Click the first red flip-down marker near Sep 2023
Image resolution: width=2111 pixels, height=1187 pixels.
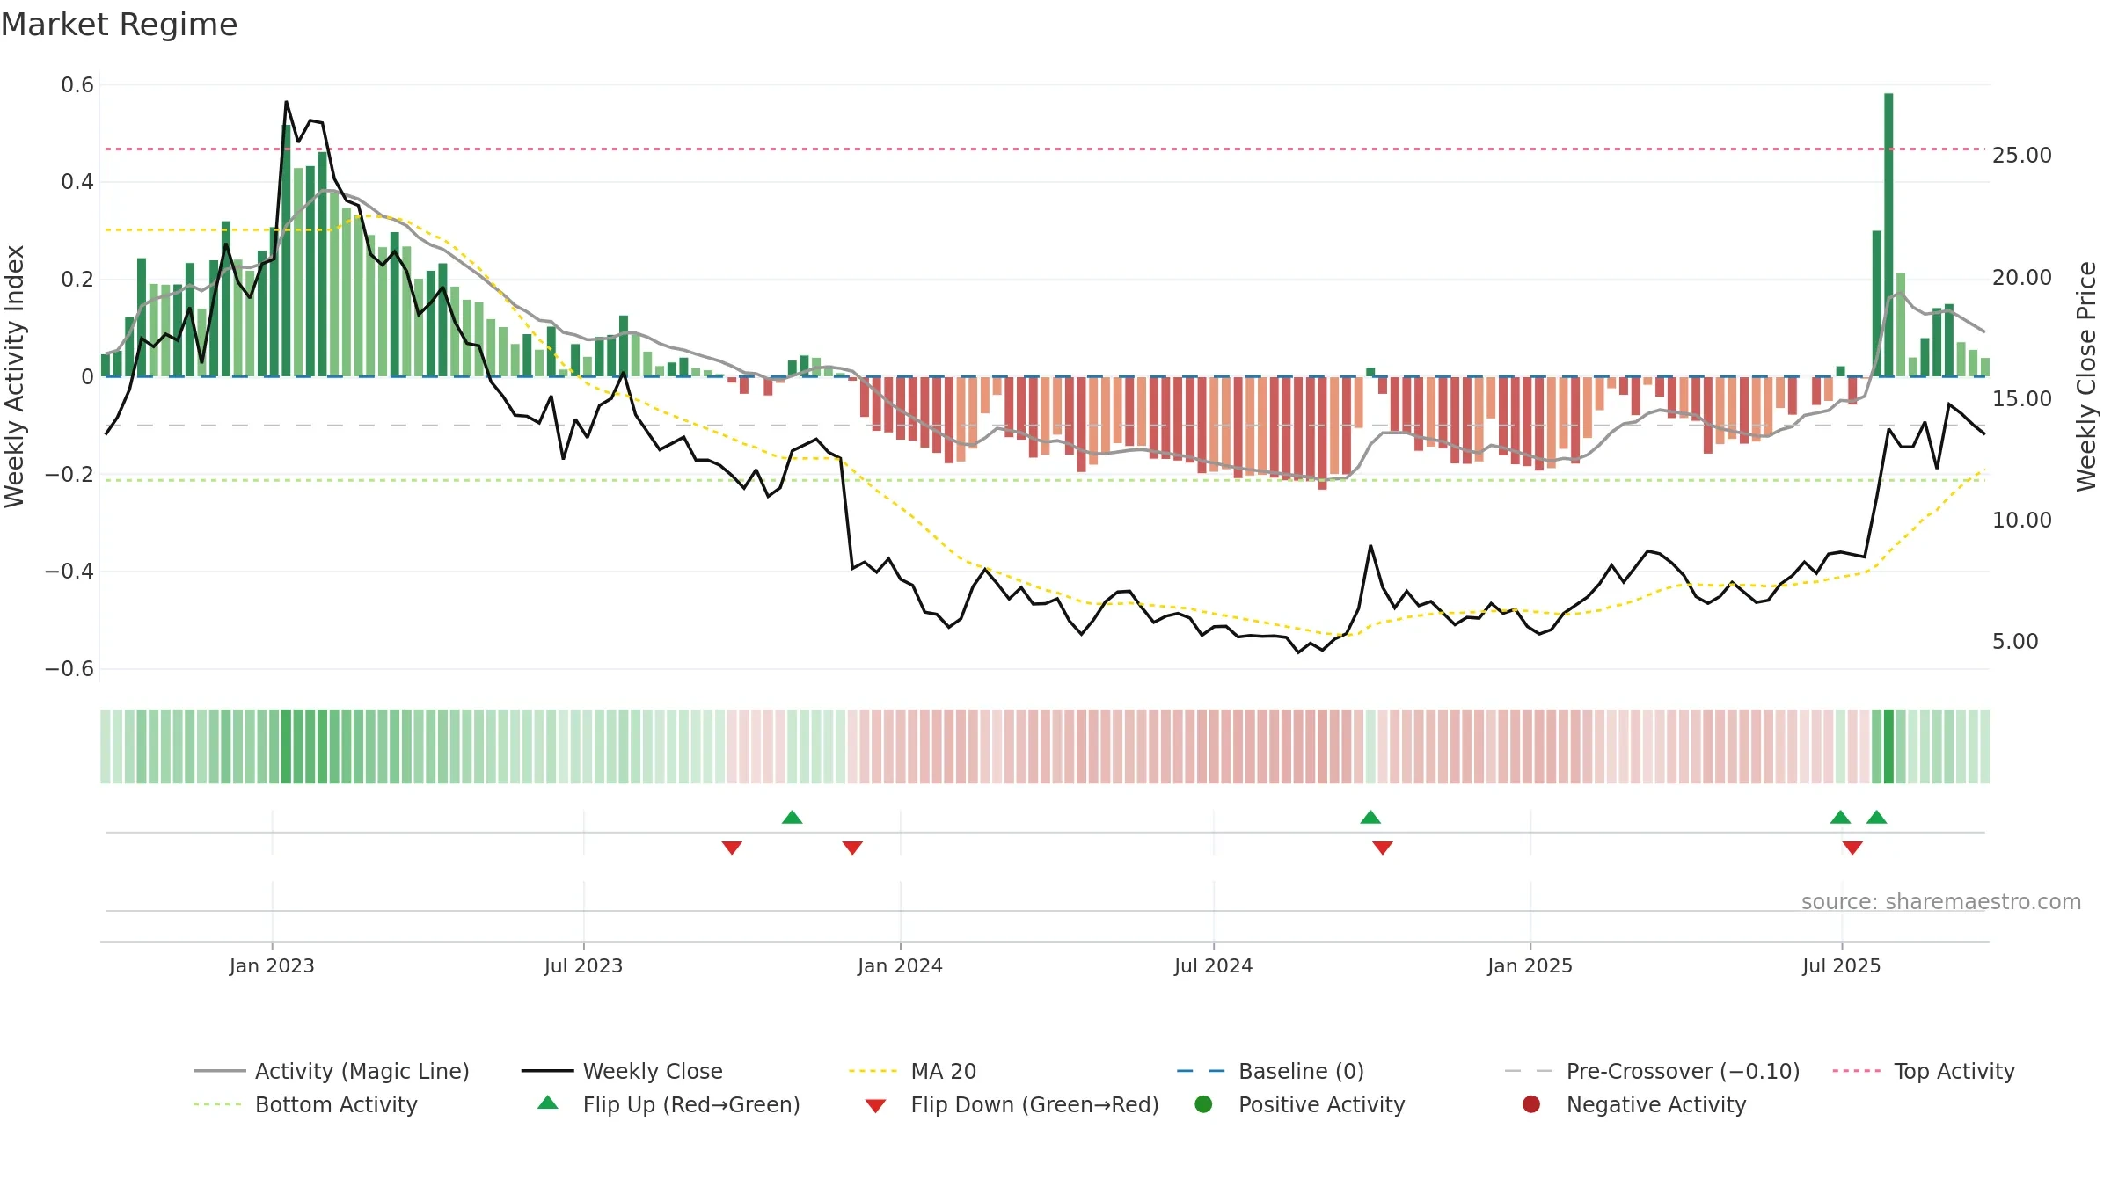point(732,848)
